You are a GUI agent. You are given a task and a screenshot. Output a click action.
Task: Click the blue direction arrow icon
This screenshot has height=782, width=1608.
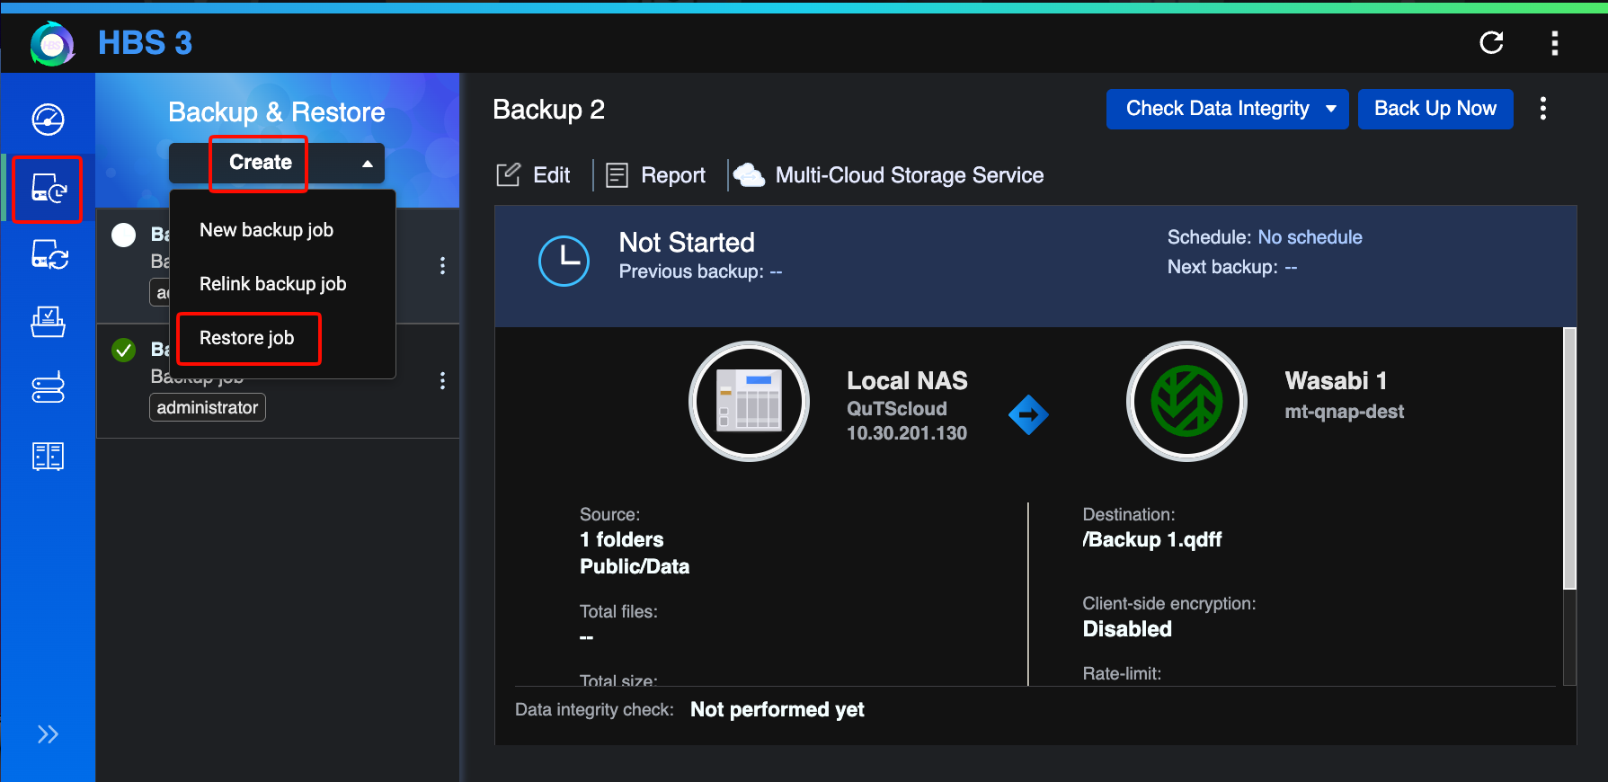(x=1028, y=415)
